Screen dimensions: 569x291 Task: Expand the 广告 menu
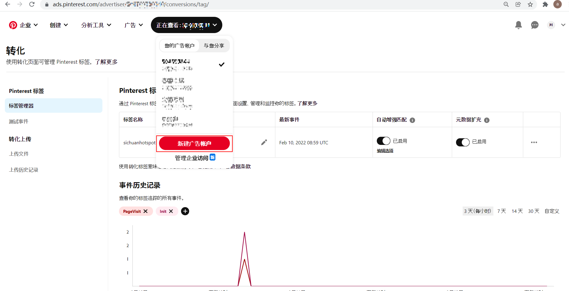point(134,25)
